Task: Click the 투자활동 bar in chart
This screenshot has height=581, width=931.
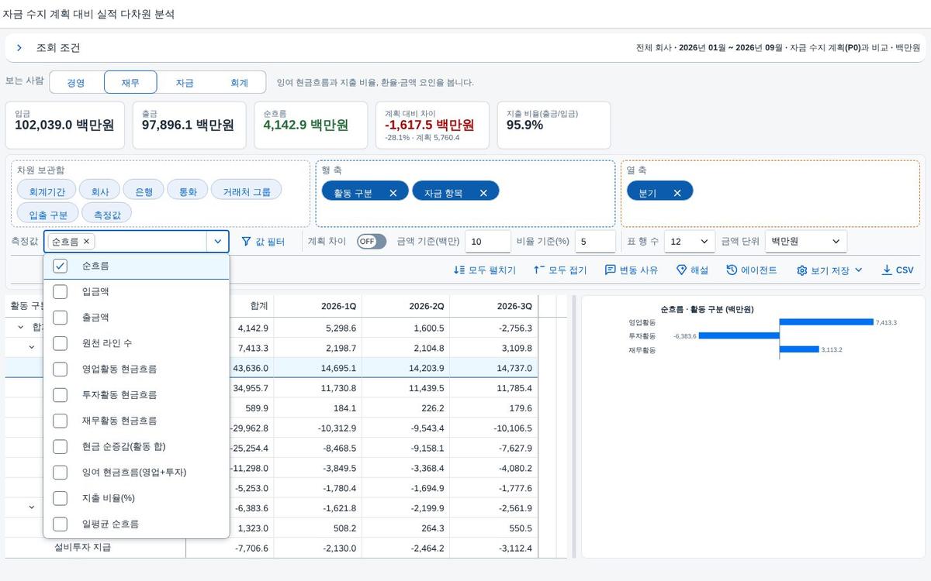Action: click(739, 336)
